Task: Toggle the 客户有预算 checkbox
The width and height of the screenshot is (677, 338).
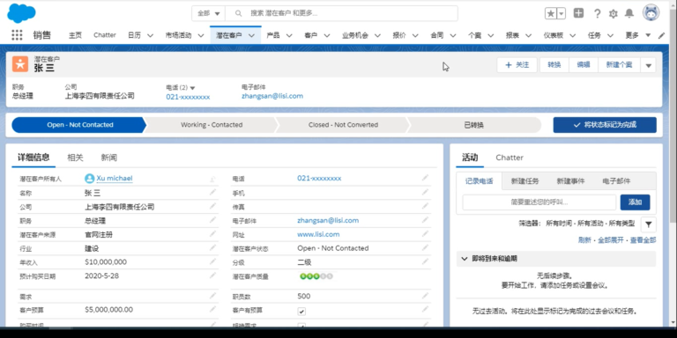Action: click(301, 312)
